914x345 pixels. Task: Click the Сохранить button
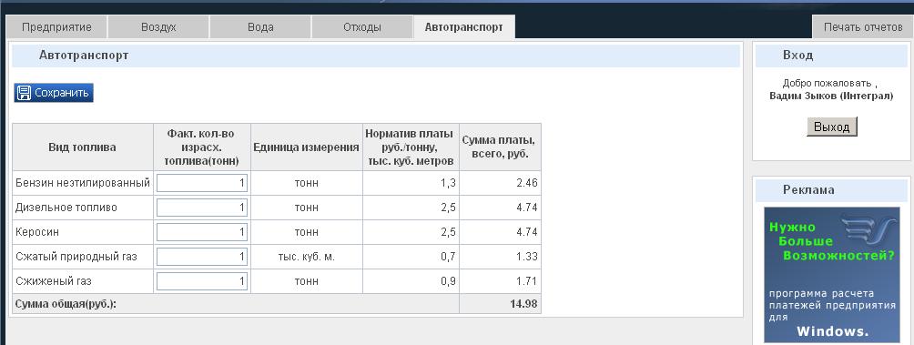(54, 93)
